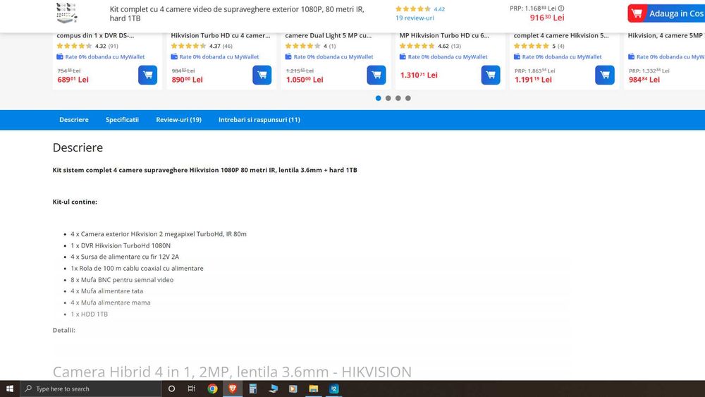Click the star rating 4.42 in header
Viewport: 705px width, 397px height.
420,9
